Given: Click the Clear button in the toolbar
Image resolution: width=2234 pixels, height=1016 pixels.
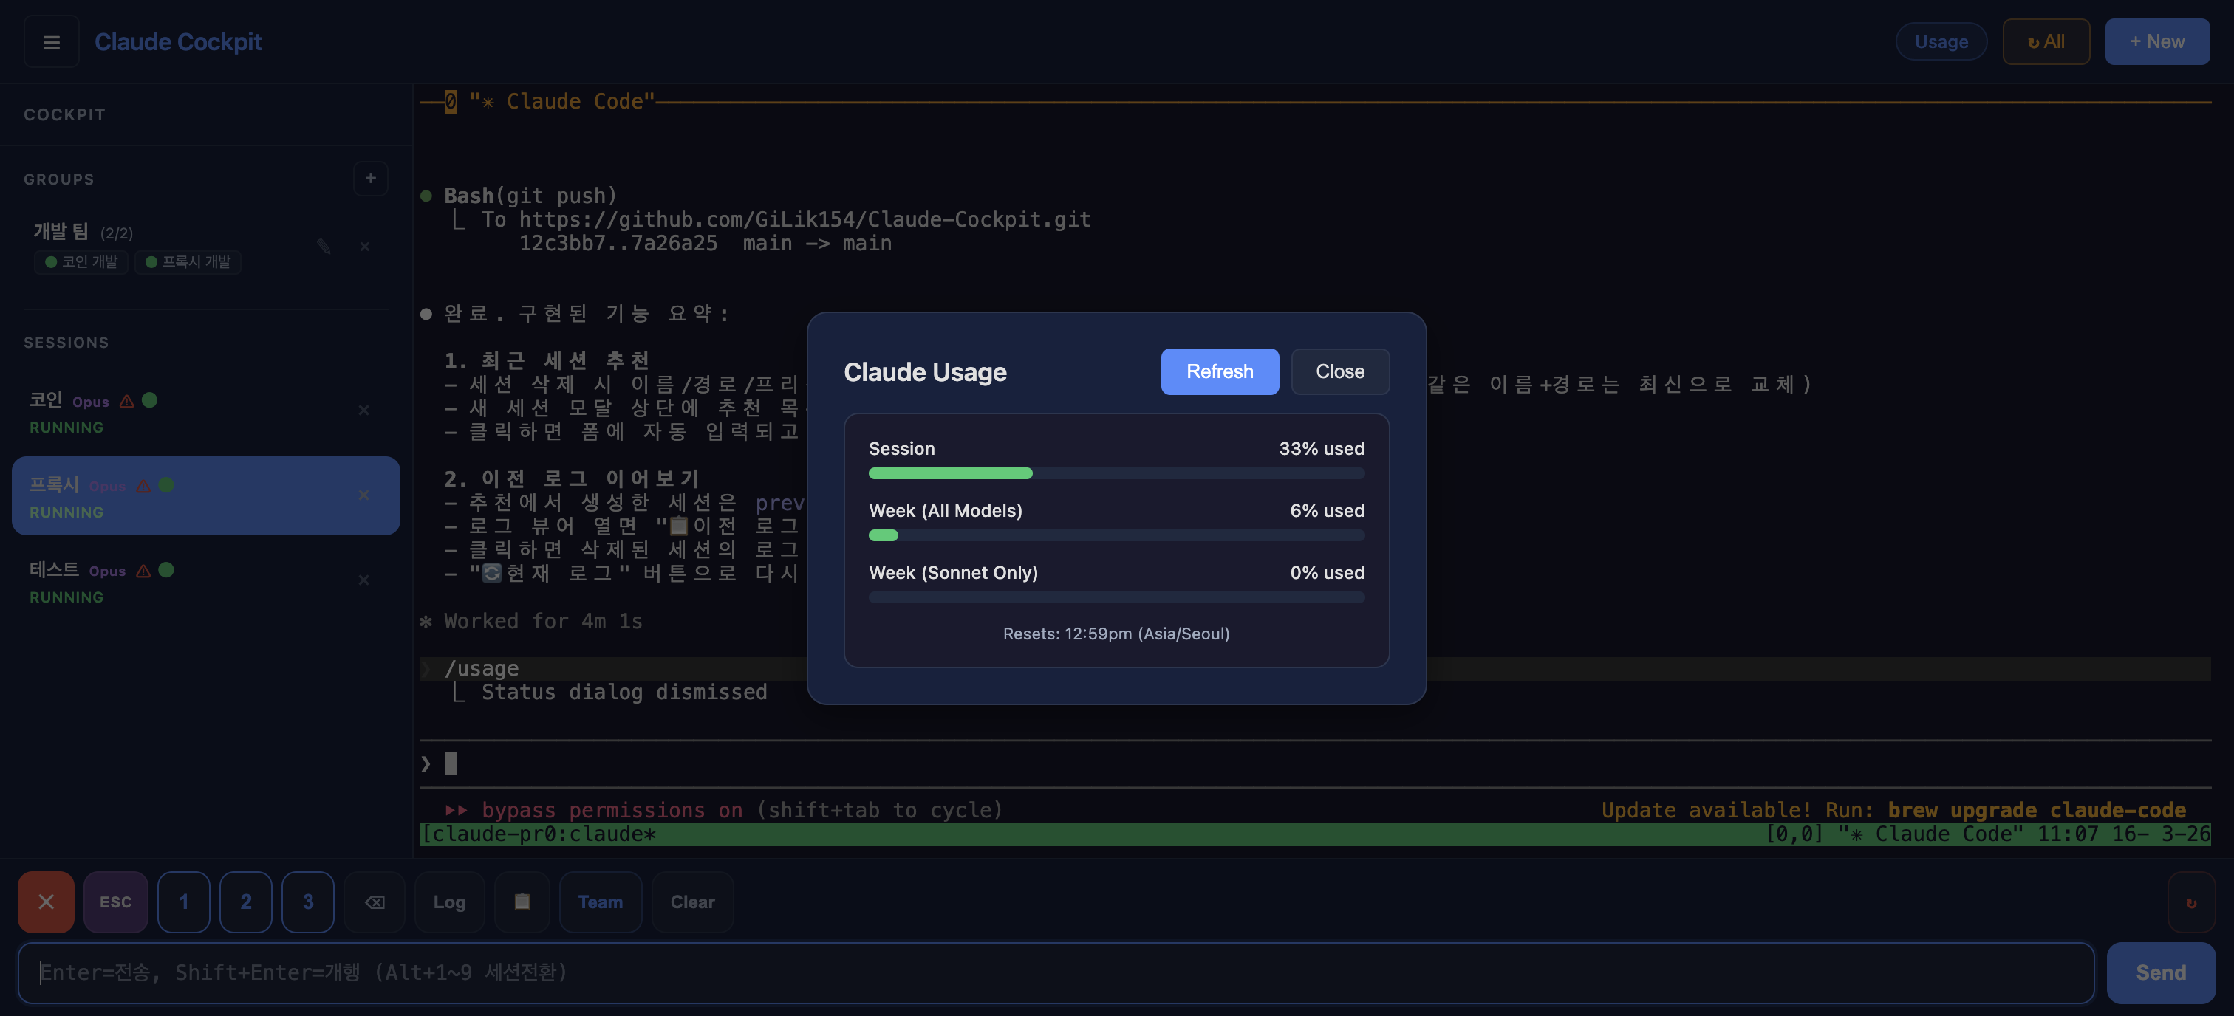Looking at the screenshot, I should point(692,902).
